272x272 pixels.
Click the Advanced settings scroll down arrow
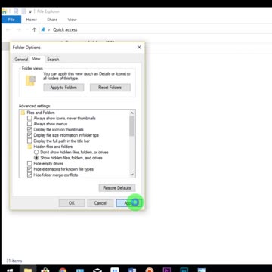[131, 175]
